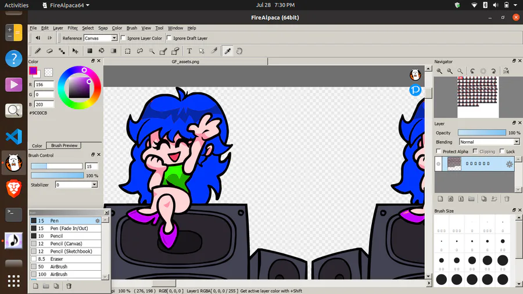Toggle layer visibility dot
Viewport: 523px width, 294px height.
pyautogui.click(x=438, y=164)
